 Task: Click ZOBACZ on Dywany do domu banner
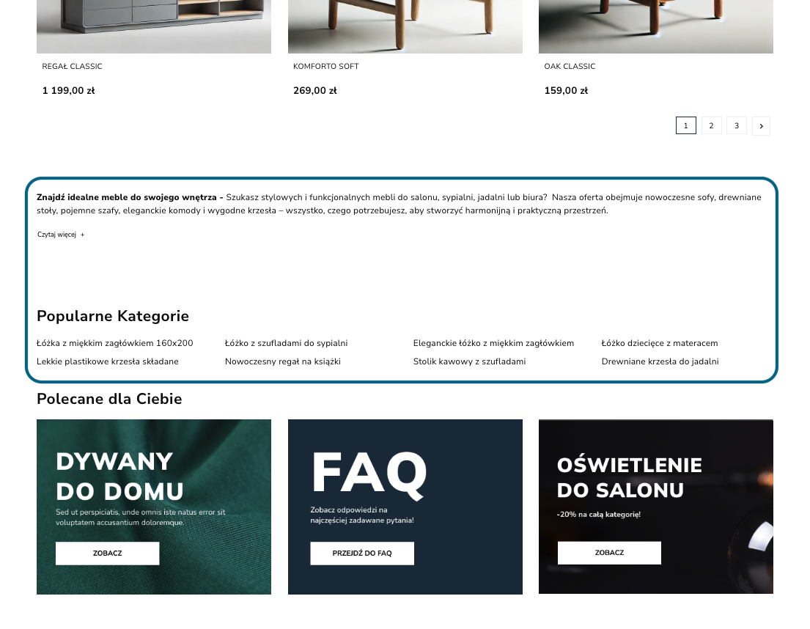point(108,553)
